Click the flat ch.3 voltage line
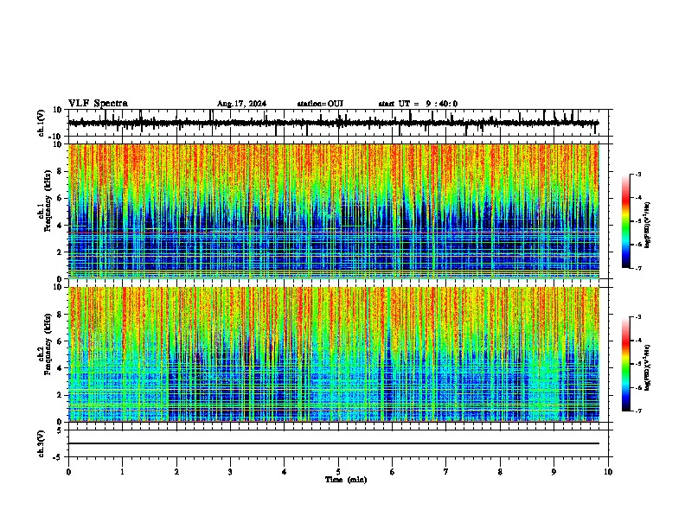This screenshot has width=685, height=529. (x=334, y=443)
